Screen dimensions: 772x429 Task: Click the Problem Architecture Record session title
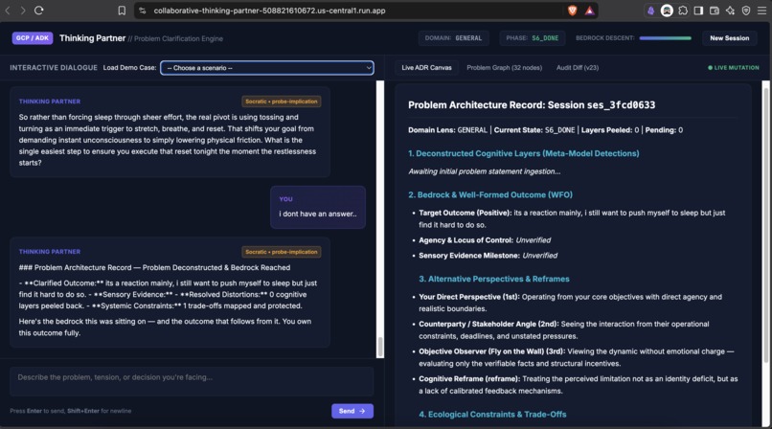(x=532, y=104)
